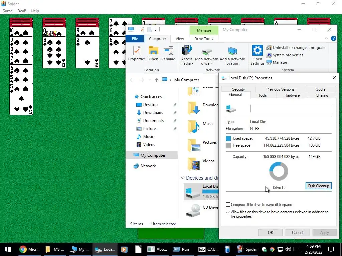
Task: Click the drive label text field
Action: [x=291, y=108]
